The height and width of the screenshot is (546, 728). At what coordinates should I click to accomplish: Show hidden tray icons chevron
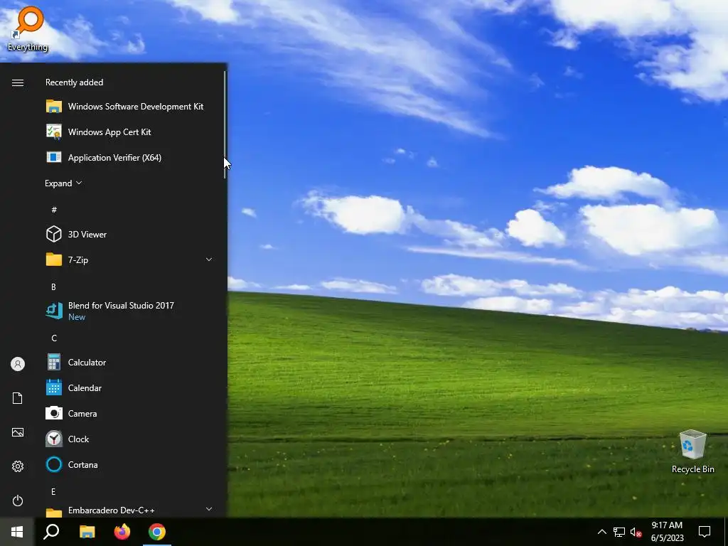[x=601, y=532]
